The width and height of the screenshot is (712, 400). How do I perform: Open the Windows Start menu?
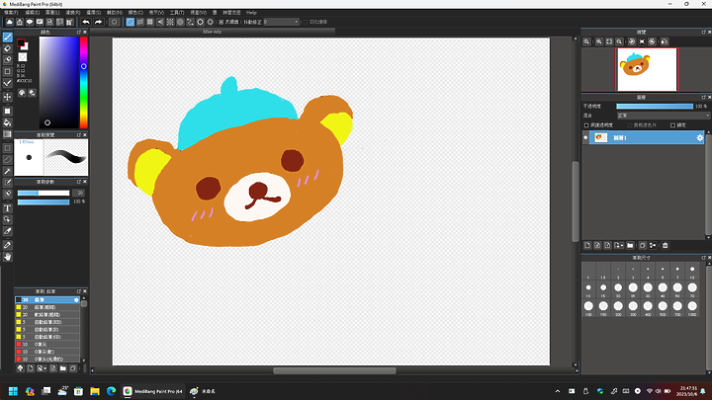[x=13, y=391]
